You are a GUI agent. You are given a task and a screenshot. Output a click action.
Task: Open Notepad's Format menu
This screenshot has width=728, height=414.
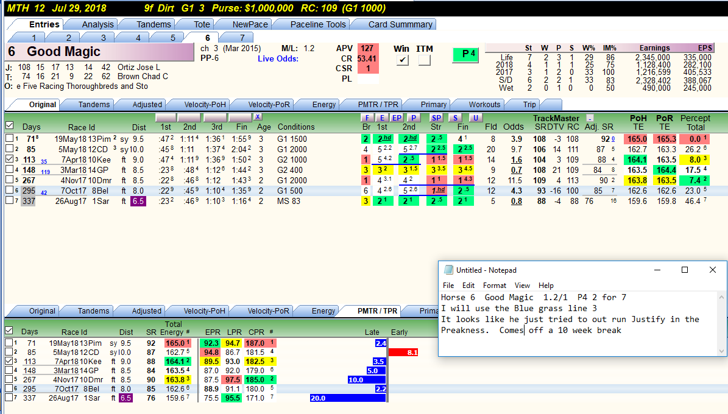pos(495,286)
